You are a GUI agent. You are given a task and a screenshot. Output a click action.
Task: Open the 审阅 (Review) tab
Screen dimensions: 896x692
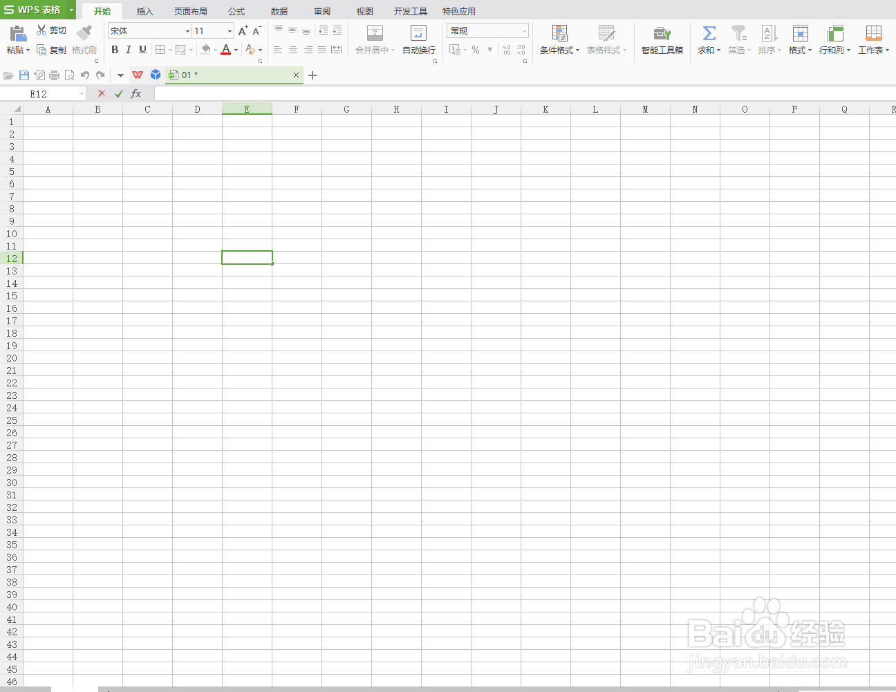point(322,11)
